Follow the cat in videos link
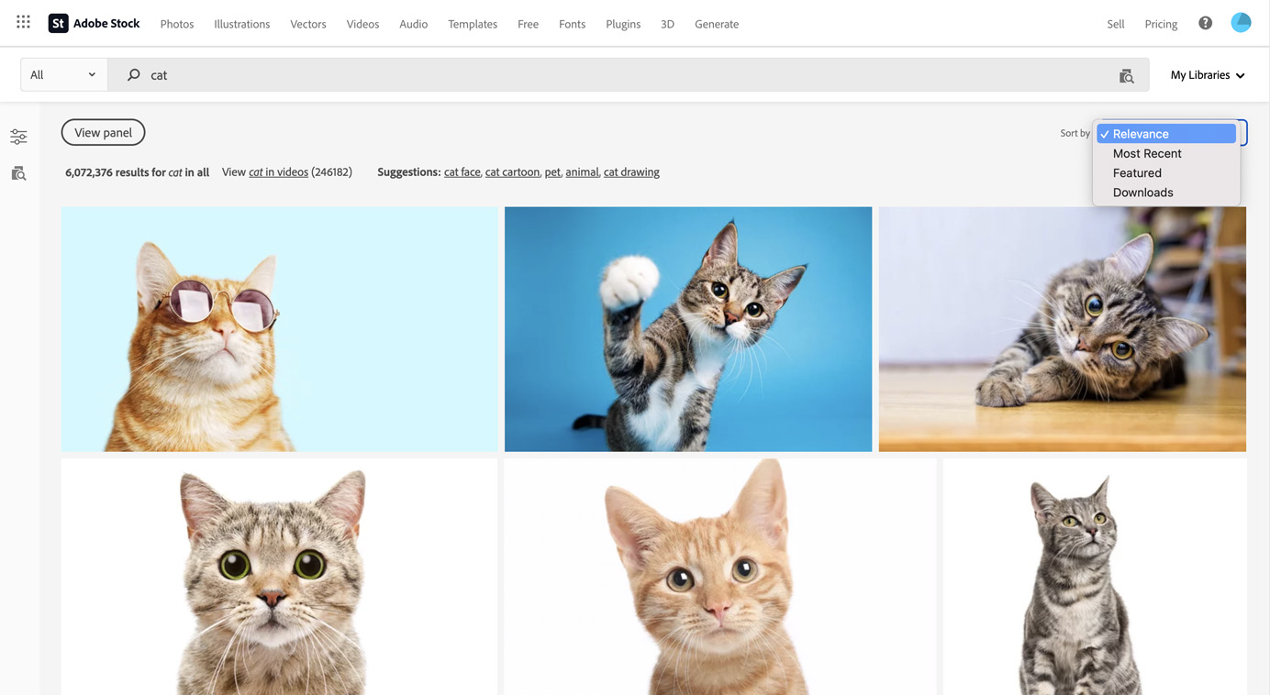 (278, 172)
